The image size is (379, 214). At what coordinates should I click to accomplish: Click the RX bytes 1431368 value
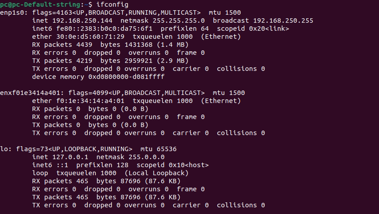click(x=138, y=45)
